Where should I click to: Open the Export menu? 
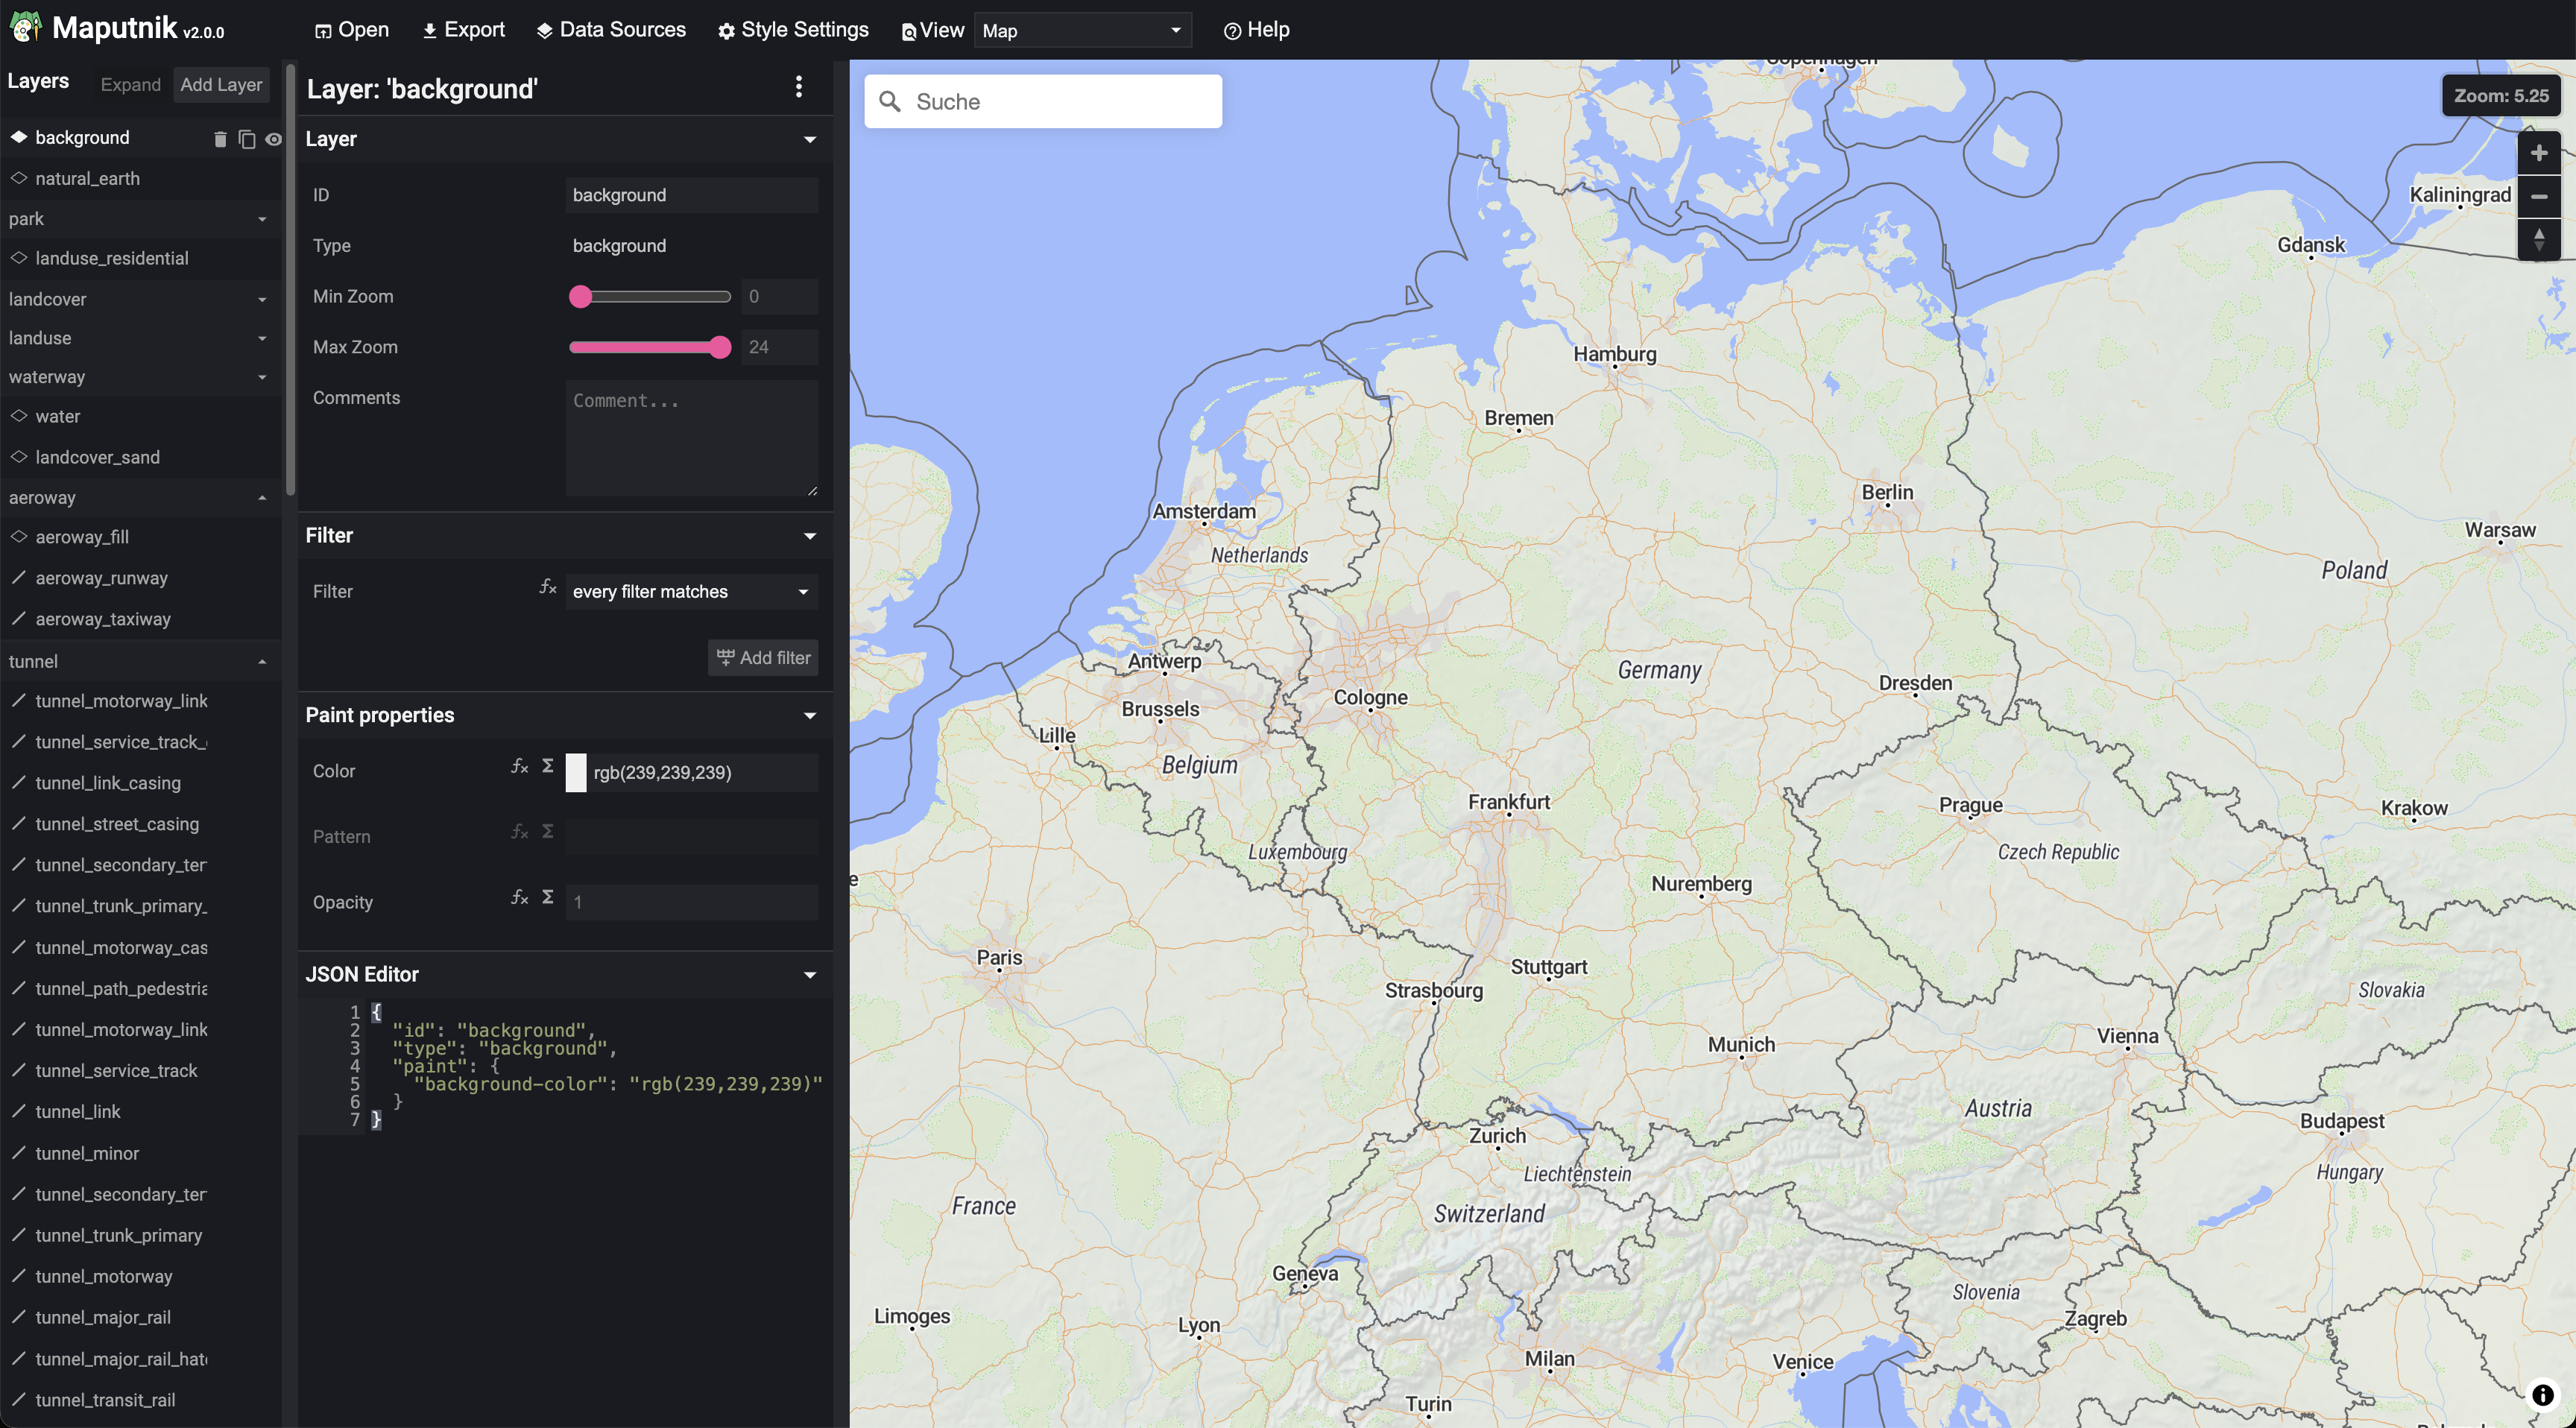point(463,30)
